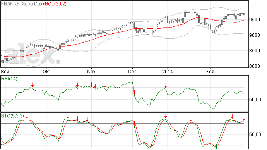Click the 2014 date axis label

[x=168, y=71]
